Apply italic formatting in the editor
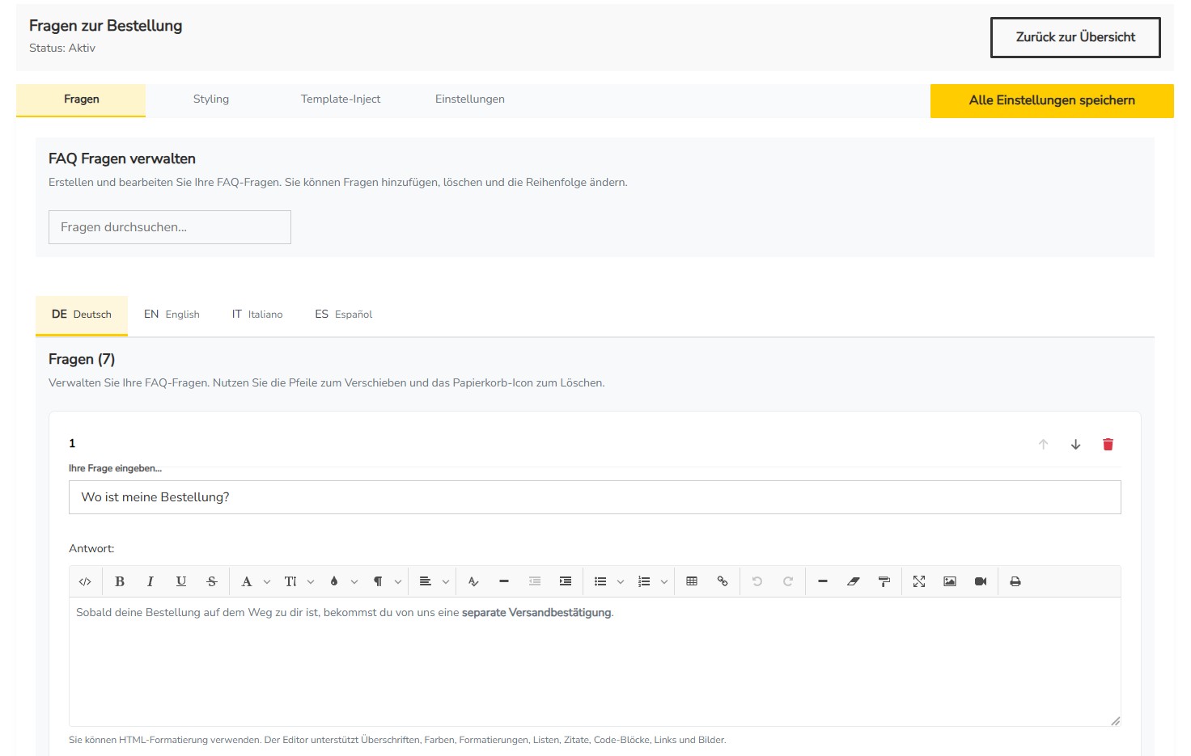Image resolution: width=1191 pixels, height=756 pixels. click(150, 581)
